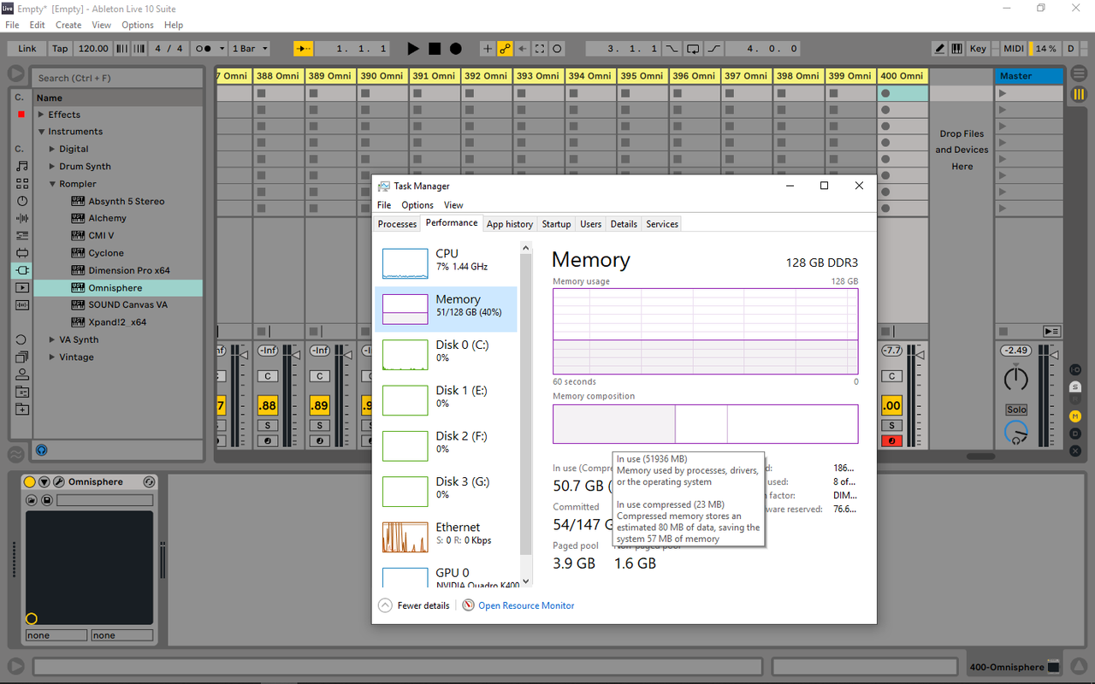The image size is (1095, 684).
Task: Open Task Manager Options menu
Action: tap(417, 205)
